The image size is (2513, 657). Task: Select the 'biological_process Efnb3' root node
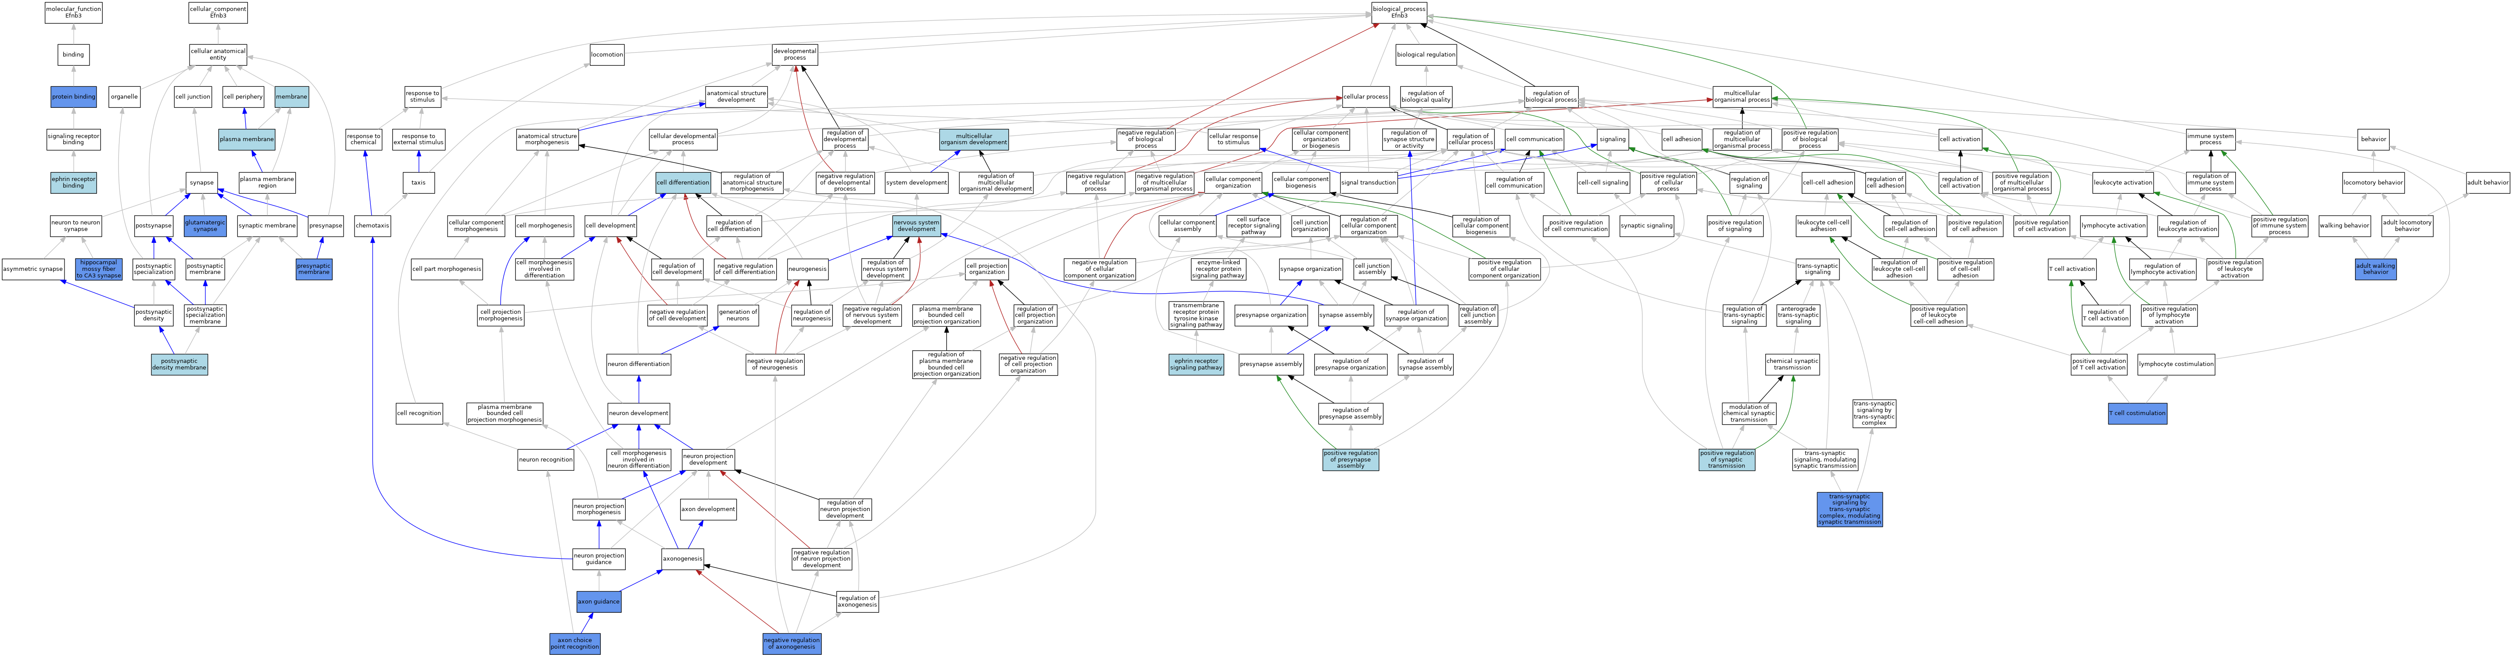[x=1399, y=13]
